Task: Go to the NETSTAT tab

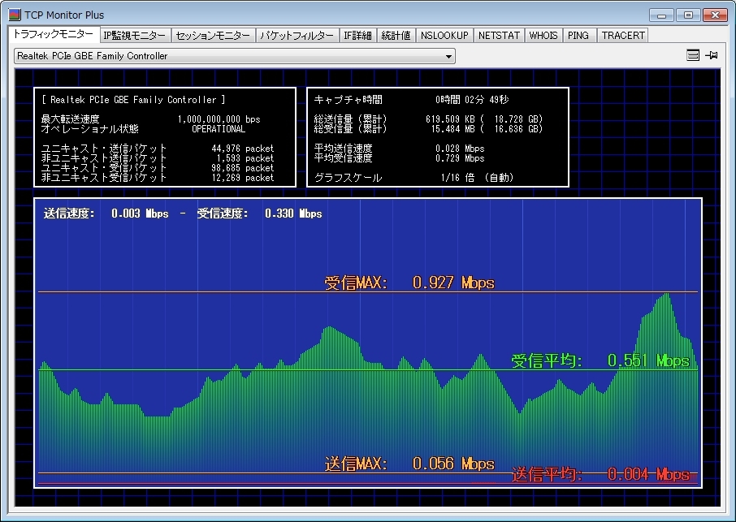Action: pos(499,36)
